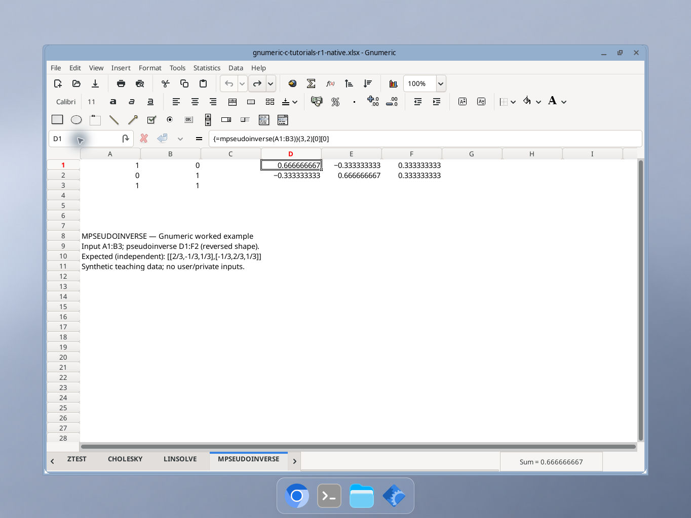Paste clipboard contents

(203, 83)
